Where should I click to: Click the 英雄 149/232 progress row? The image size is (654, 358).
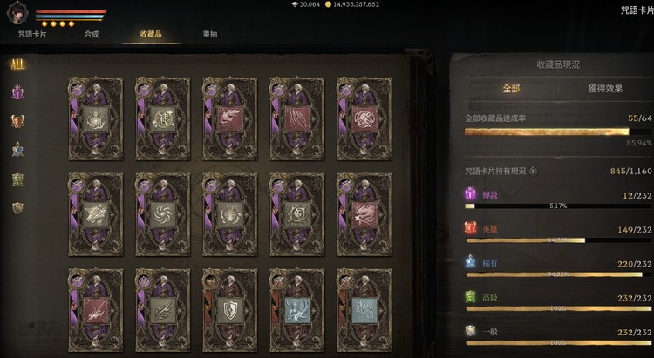coord(558,234)
